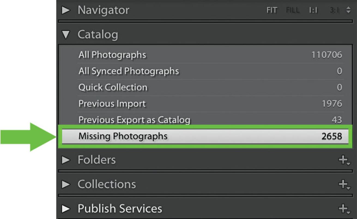Click the Catalog panel header title

click(98, 35)
